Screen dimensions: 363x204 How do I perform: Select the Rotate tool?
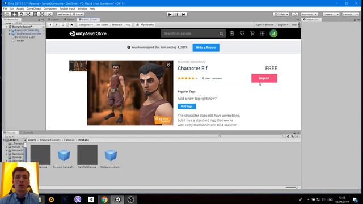click(21, 14)
